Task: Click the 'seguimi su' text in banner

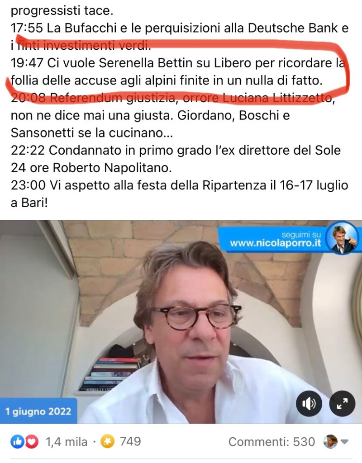Action: 301,235
